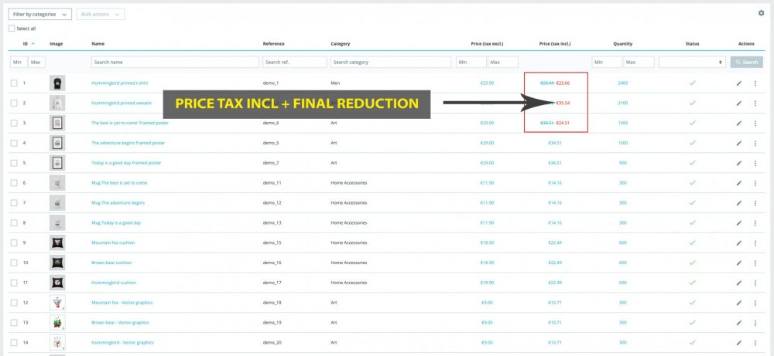Edit The adventure begins Framed poster
Screen dimensions: 774x356
tap(739, 143)
